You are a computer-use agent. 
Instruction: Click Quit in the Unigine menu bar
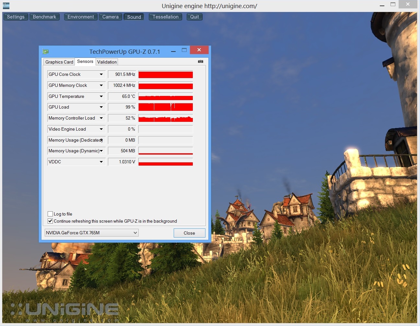pos(194,17)
